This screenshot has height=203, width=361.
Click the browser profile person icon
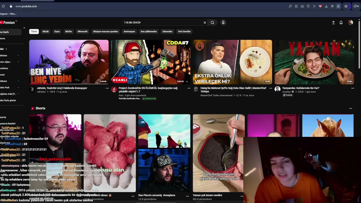(338, 6)
